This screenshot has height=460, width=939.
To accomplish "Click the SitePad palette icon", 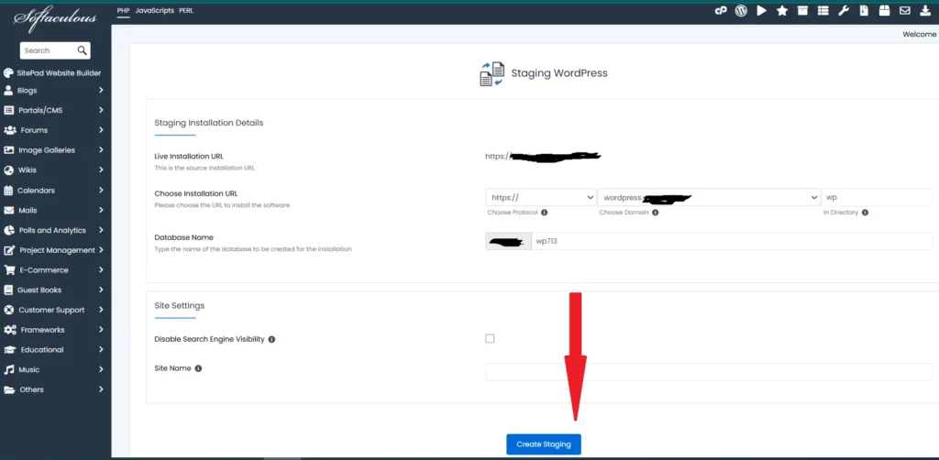I will click(7, 73).
